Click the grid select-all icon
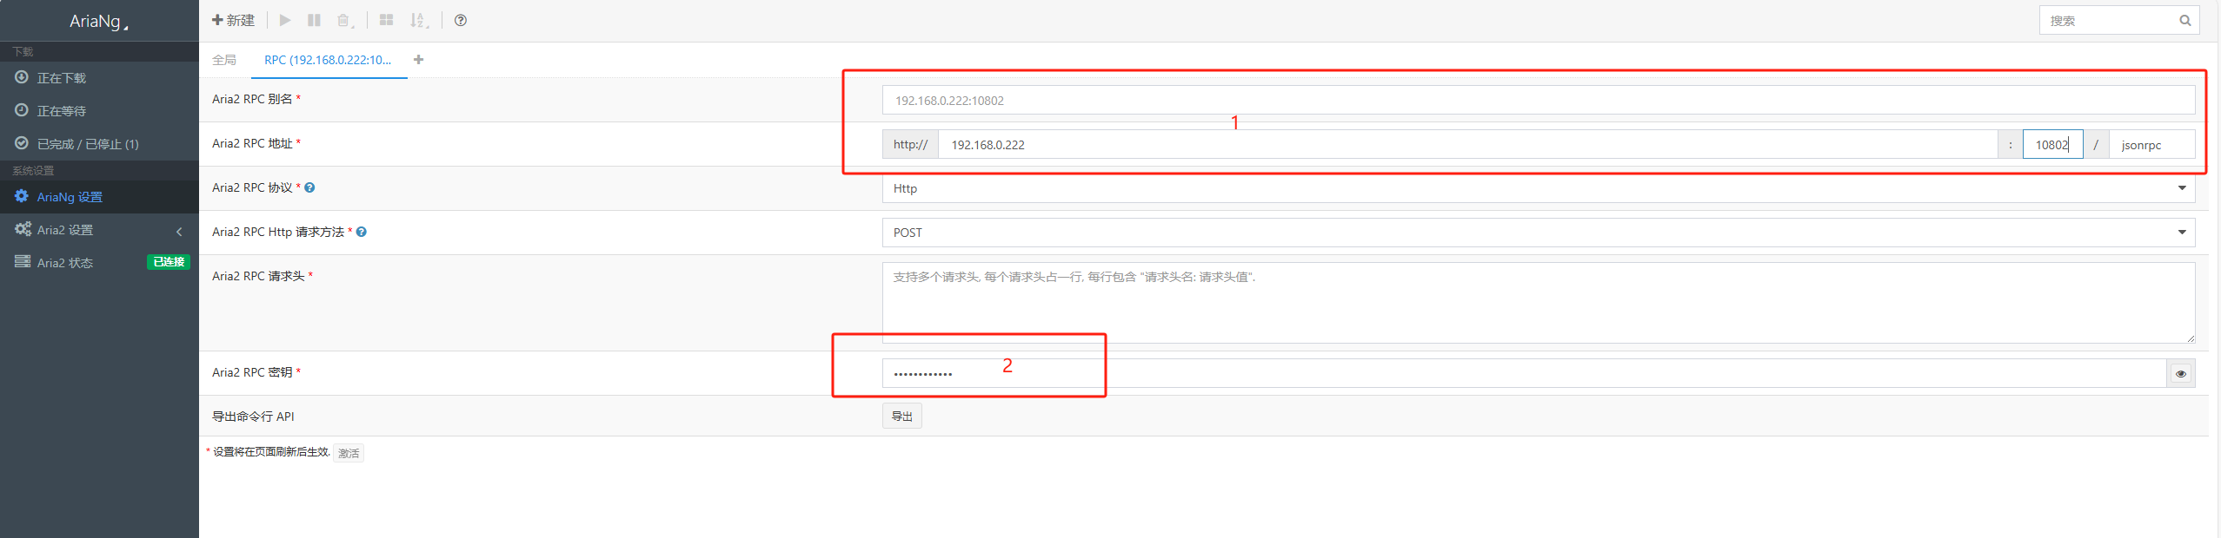 [x=387, y=20]
